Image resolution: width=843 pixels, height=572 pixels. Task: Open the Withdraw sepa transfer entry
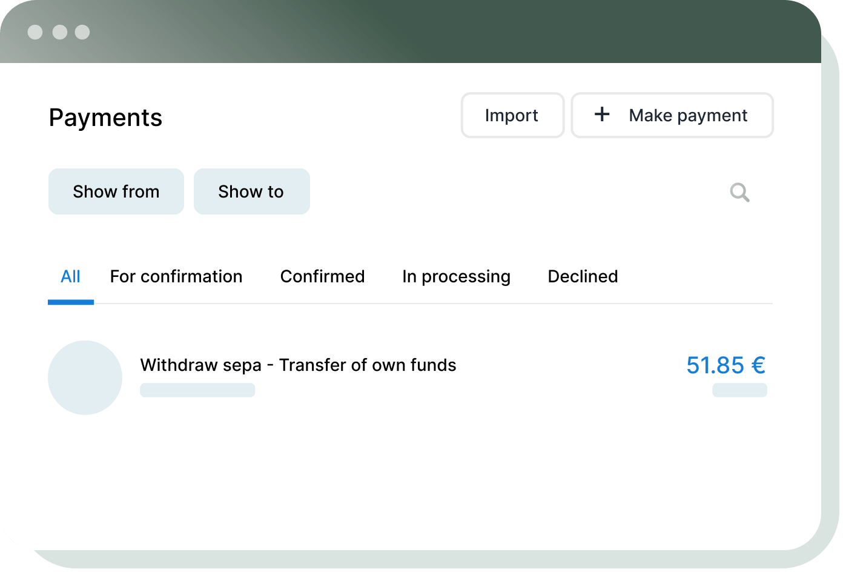(298, 365)
